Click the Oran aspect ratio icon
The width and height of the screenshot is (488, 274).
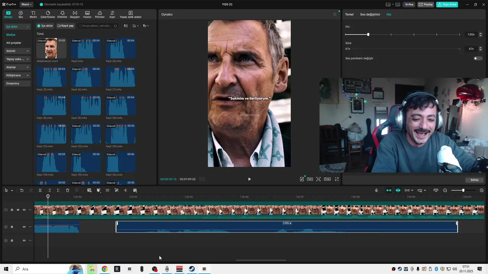coord(327,179)
